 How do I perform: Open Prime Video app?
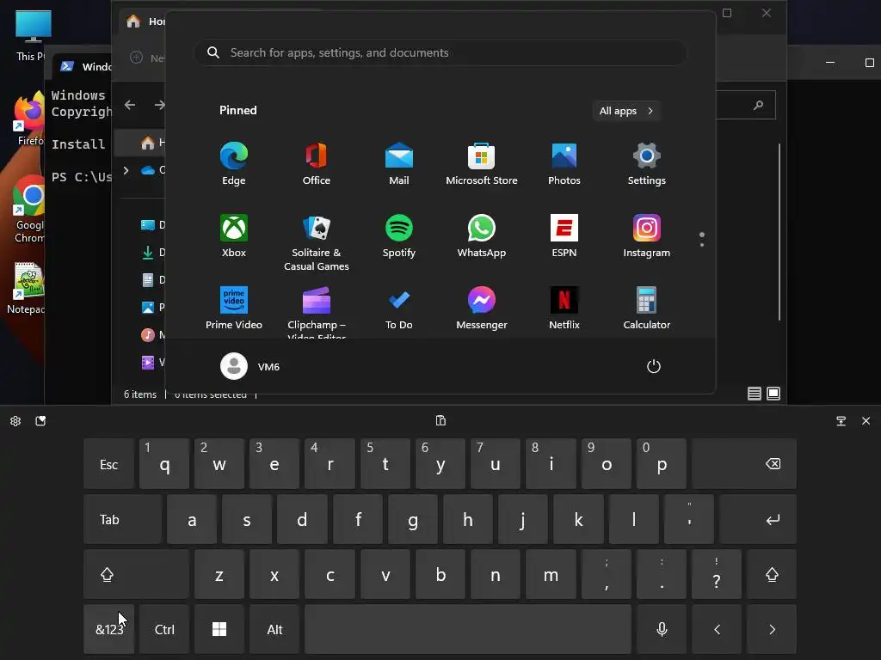(x=233, y=309)
